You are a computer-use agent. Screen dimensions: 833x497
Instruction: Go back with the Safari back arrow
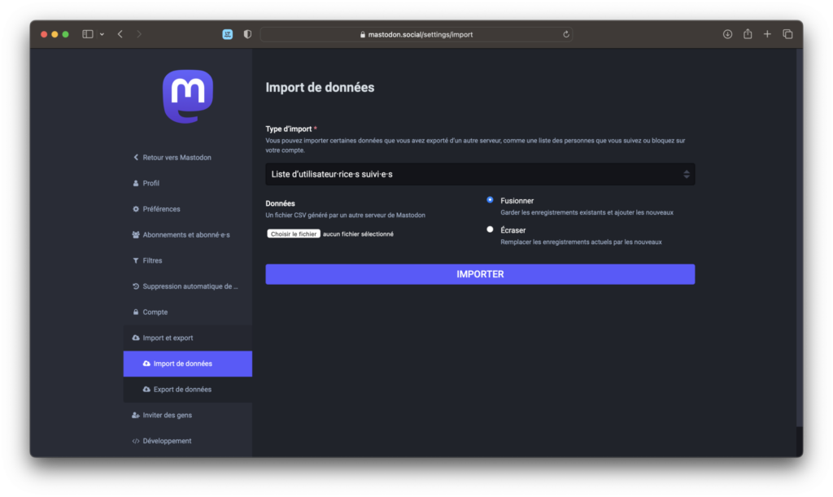[x=120, y=34]
